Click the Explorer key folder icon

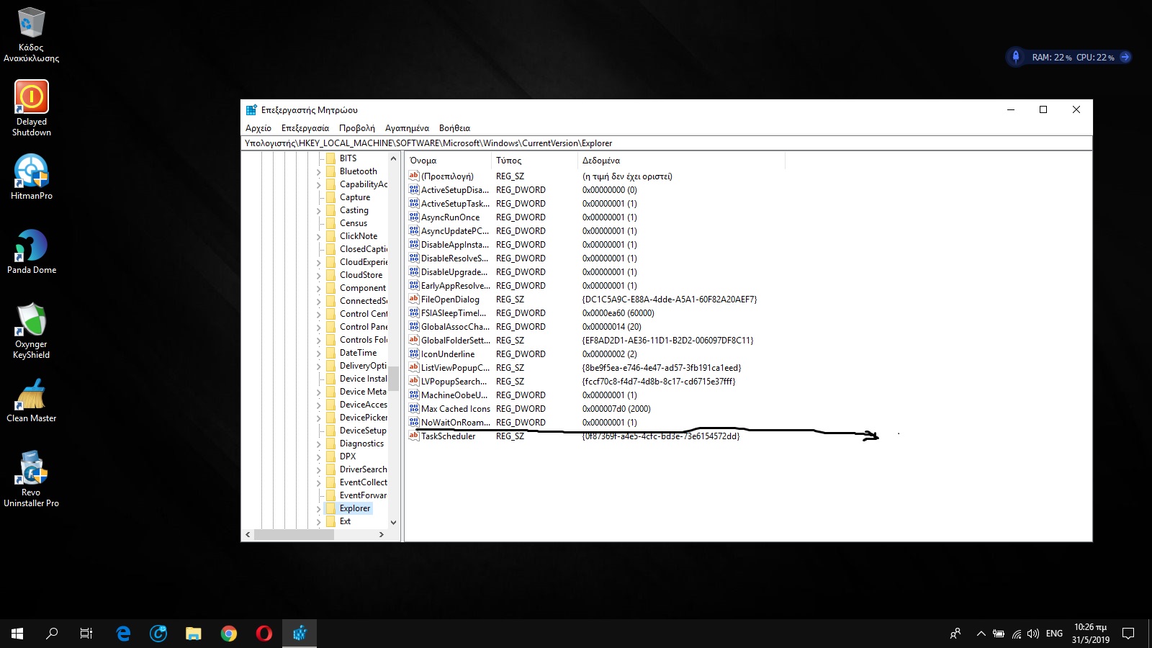pos(330,508)
